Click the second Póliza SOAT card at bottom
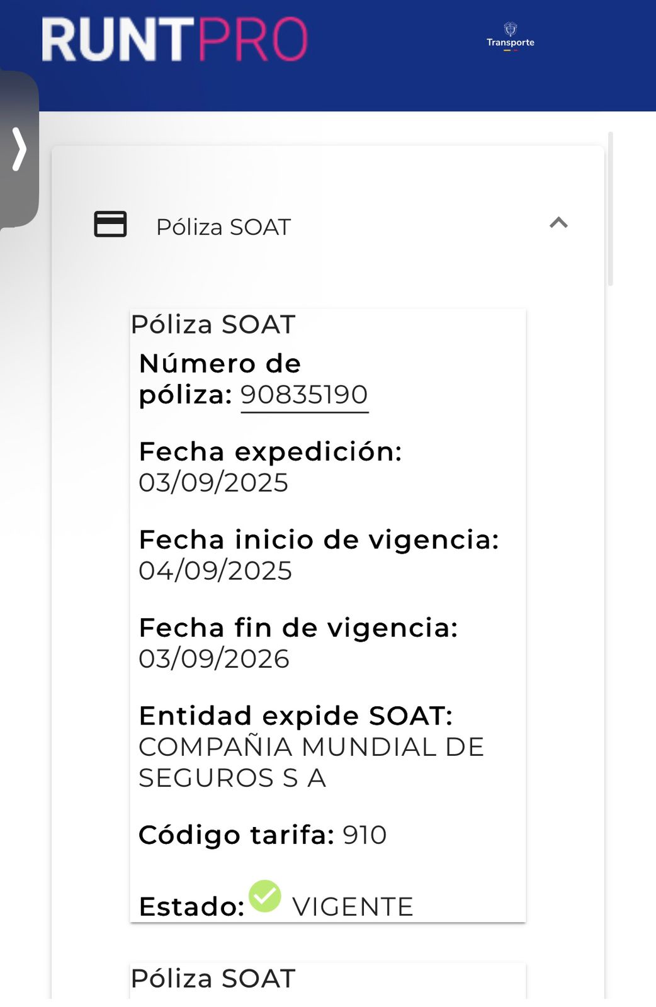 click(x=213, y=979)
